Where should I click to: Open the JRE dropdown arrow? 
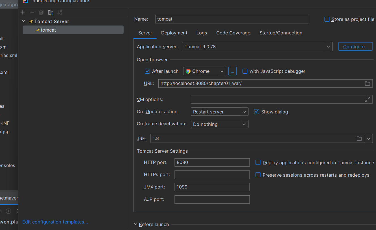coord(369,139)
